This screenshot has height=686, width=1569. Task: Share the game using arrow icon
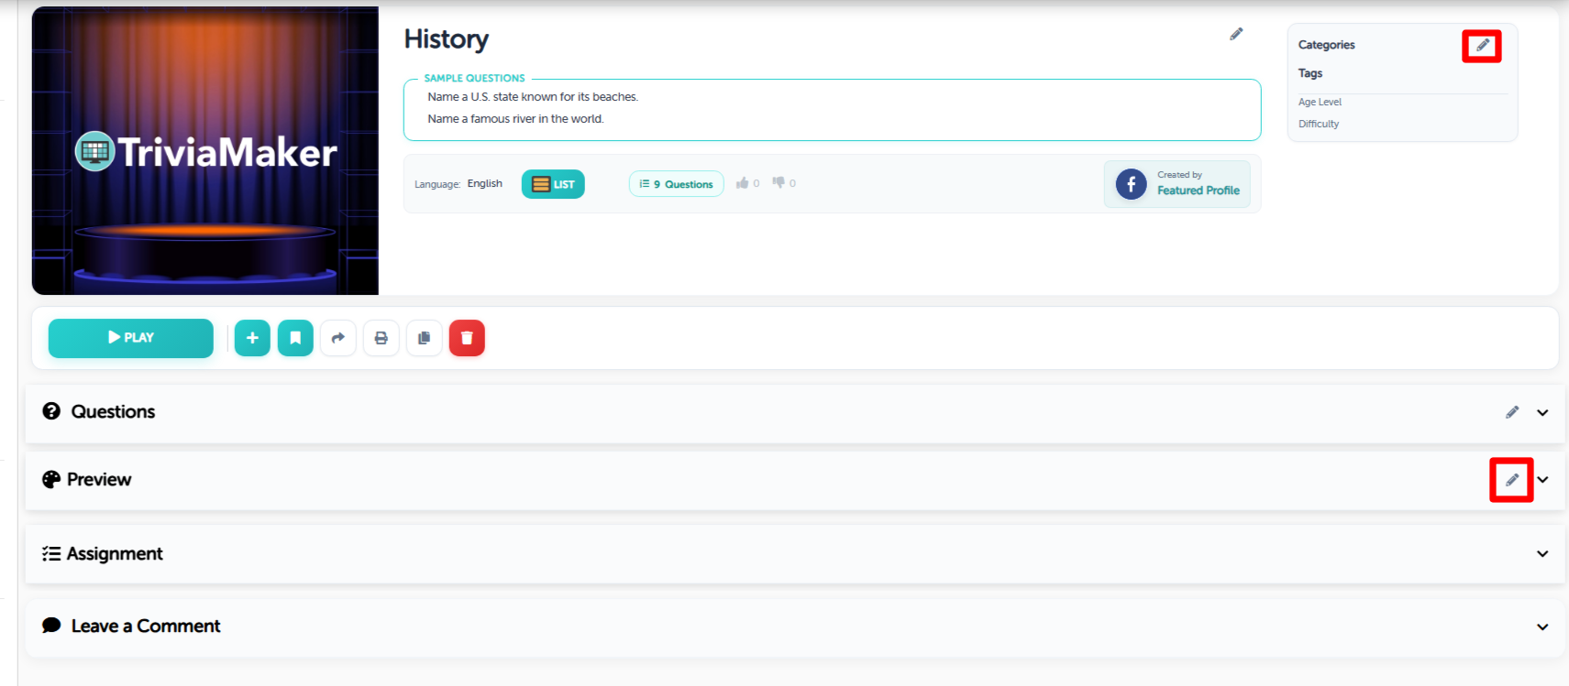(x=338, y=338)
